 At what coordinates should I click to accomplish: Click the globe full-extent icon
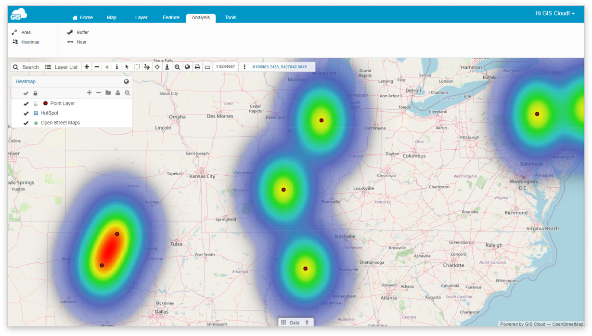pyautogui.click(x=187, y=67)
